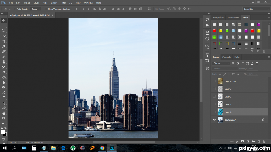The width and height of the screenshot is (271, 152).
Task: Open the Auto-Select Group dropdown
Action: point(36,9)
